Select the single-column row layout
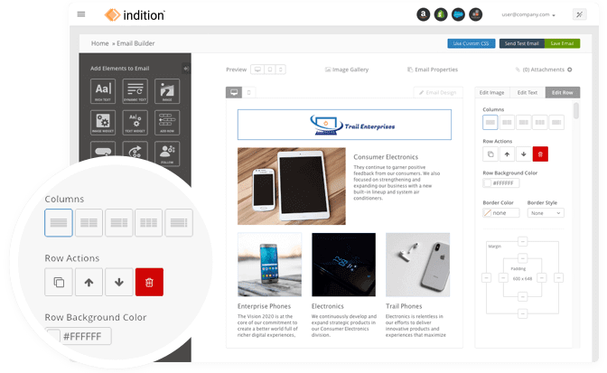This screenshot has height=373, width=607. (59, 222)
